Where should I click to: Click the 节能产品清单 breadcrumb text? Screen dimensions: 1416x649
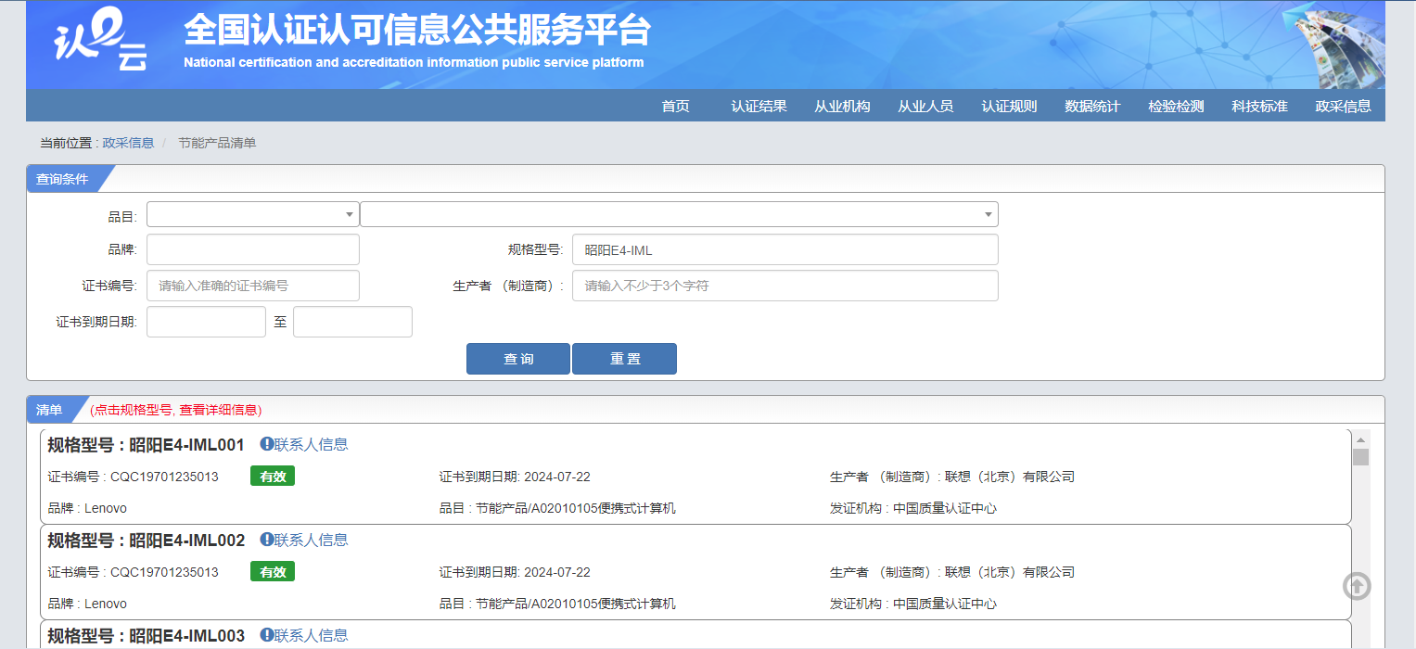point(217,143)
